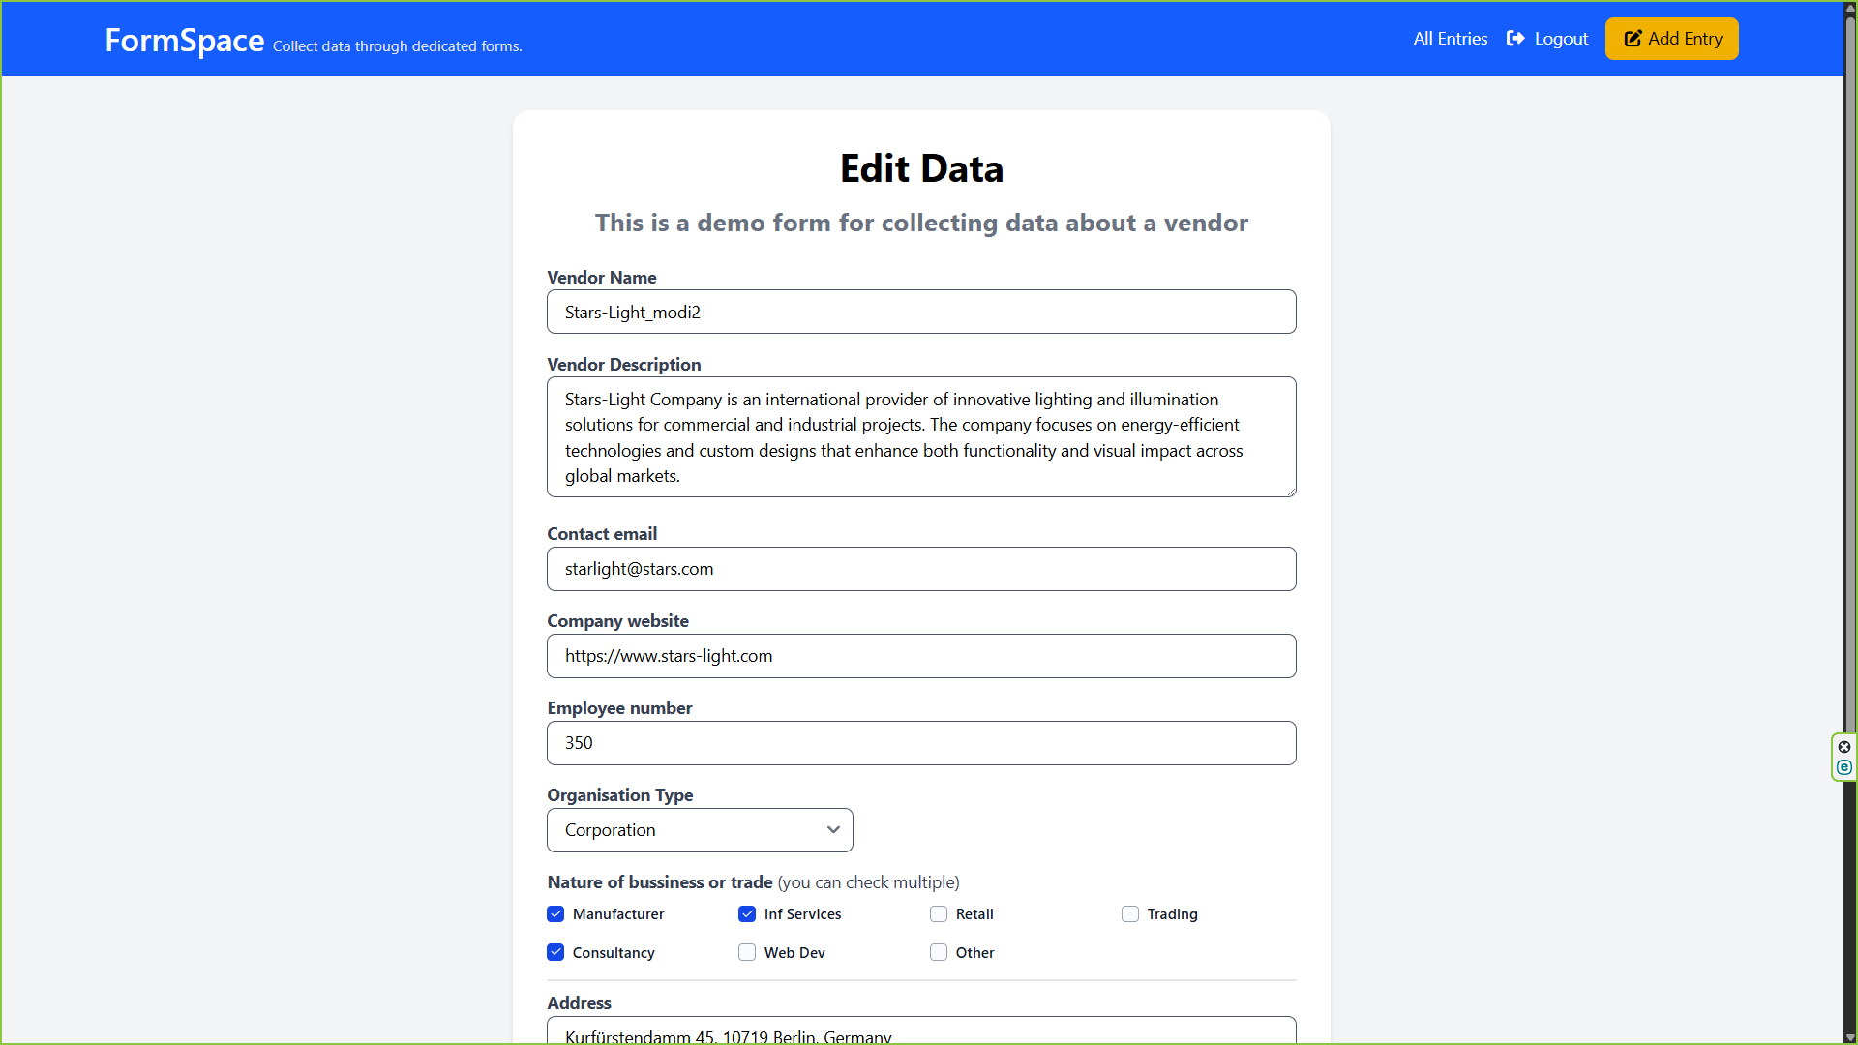
Task: Click the logout arrow icon
Action: click(x=1515, y=39)
